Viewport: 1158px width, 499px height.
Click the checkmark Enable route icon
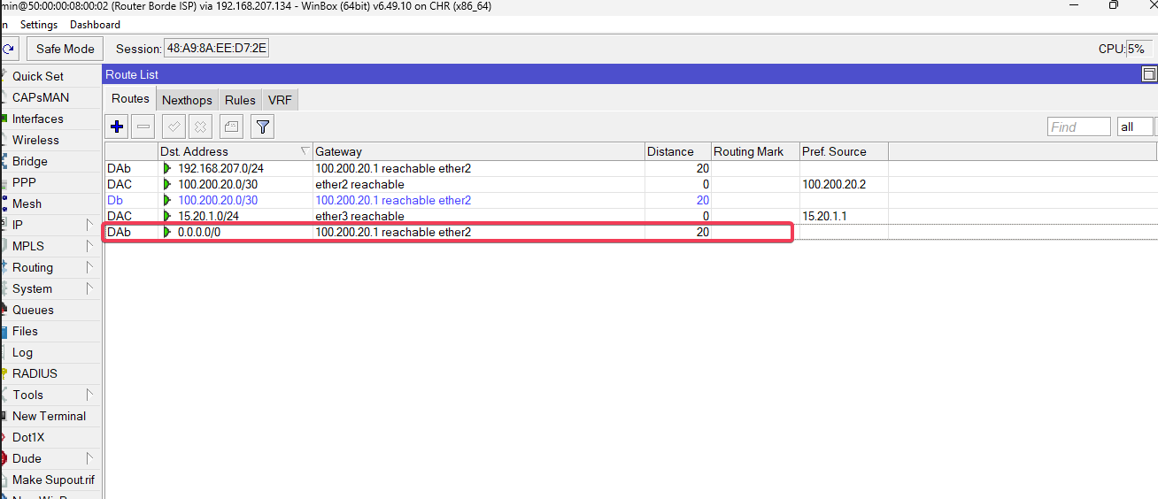(174, 127)
